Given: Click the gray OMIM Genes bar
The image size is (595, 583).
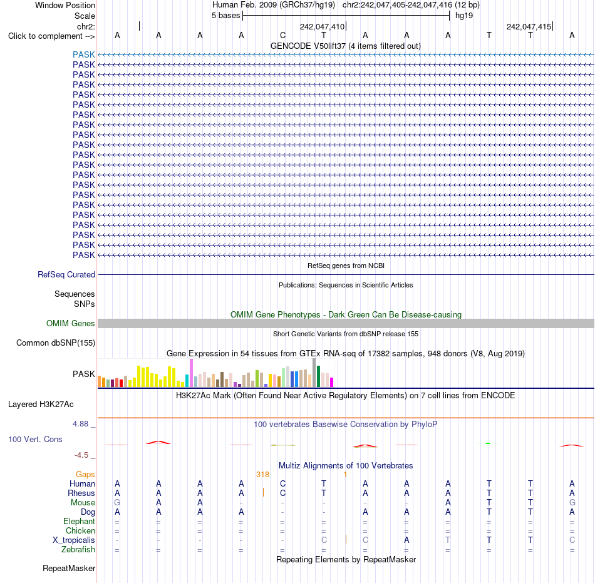Looking at the screenshot, I should (346, 324).
